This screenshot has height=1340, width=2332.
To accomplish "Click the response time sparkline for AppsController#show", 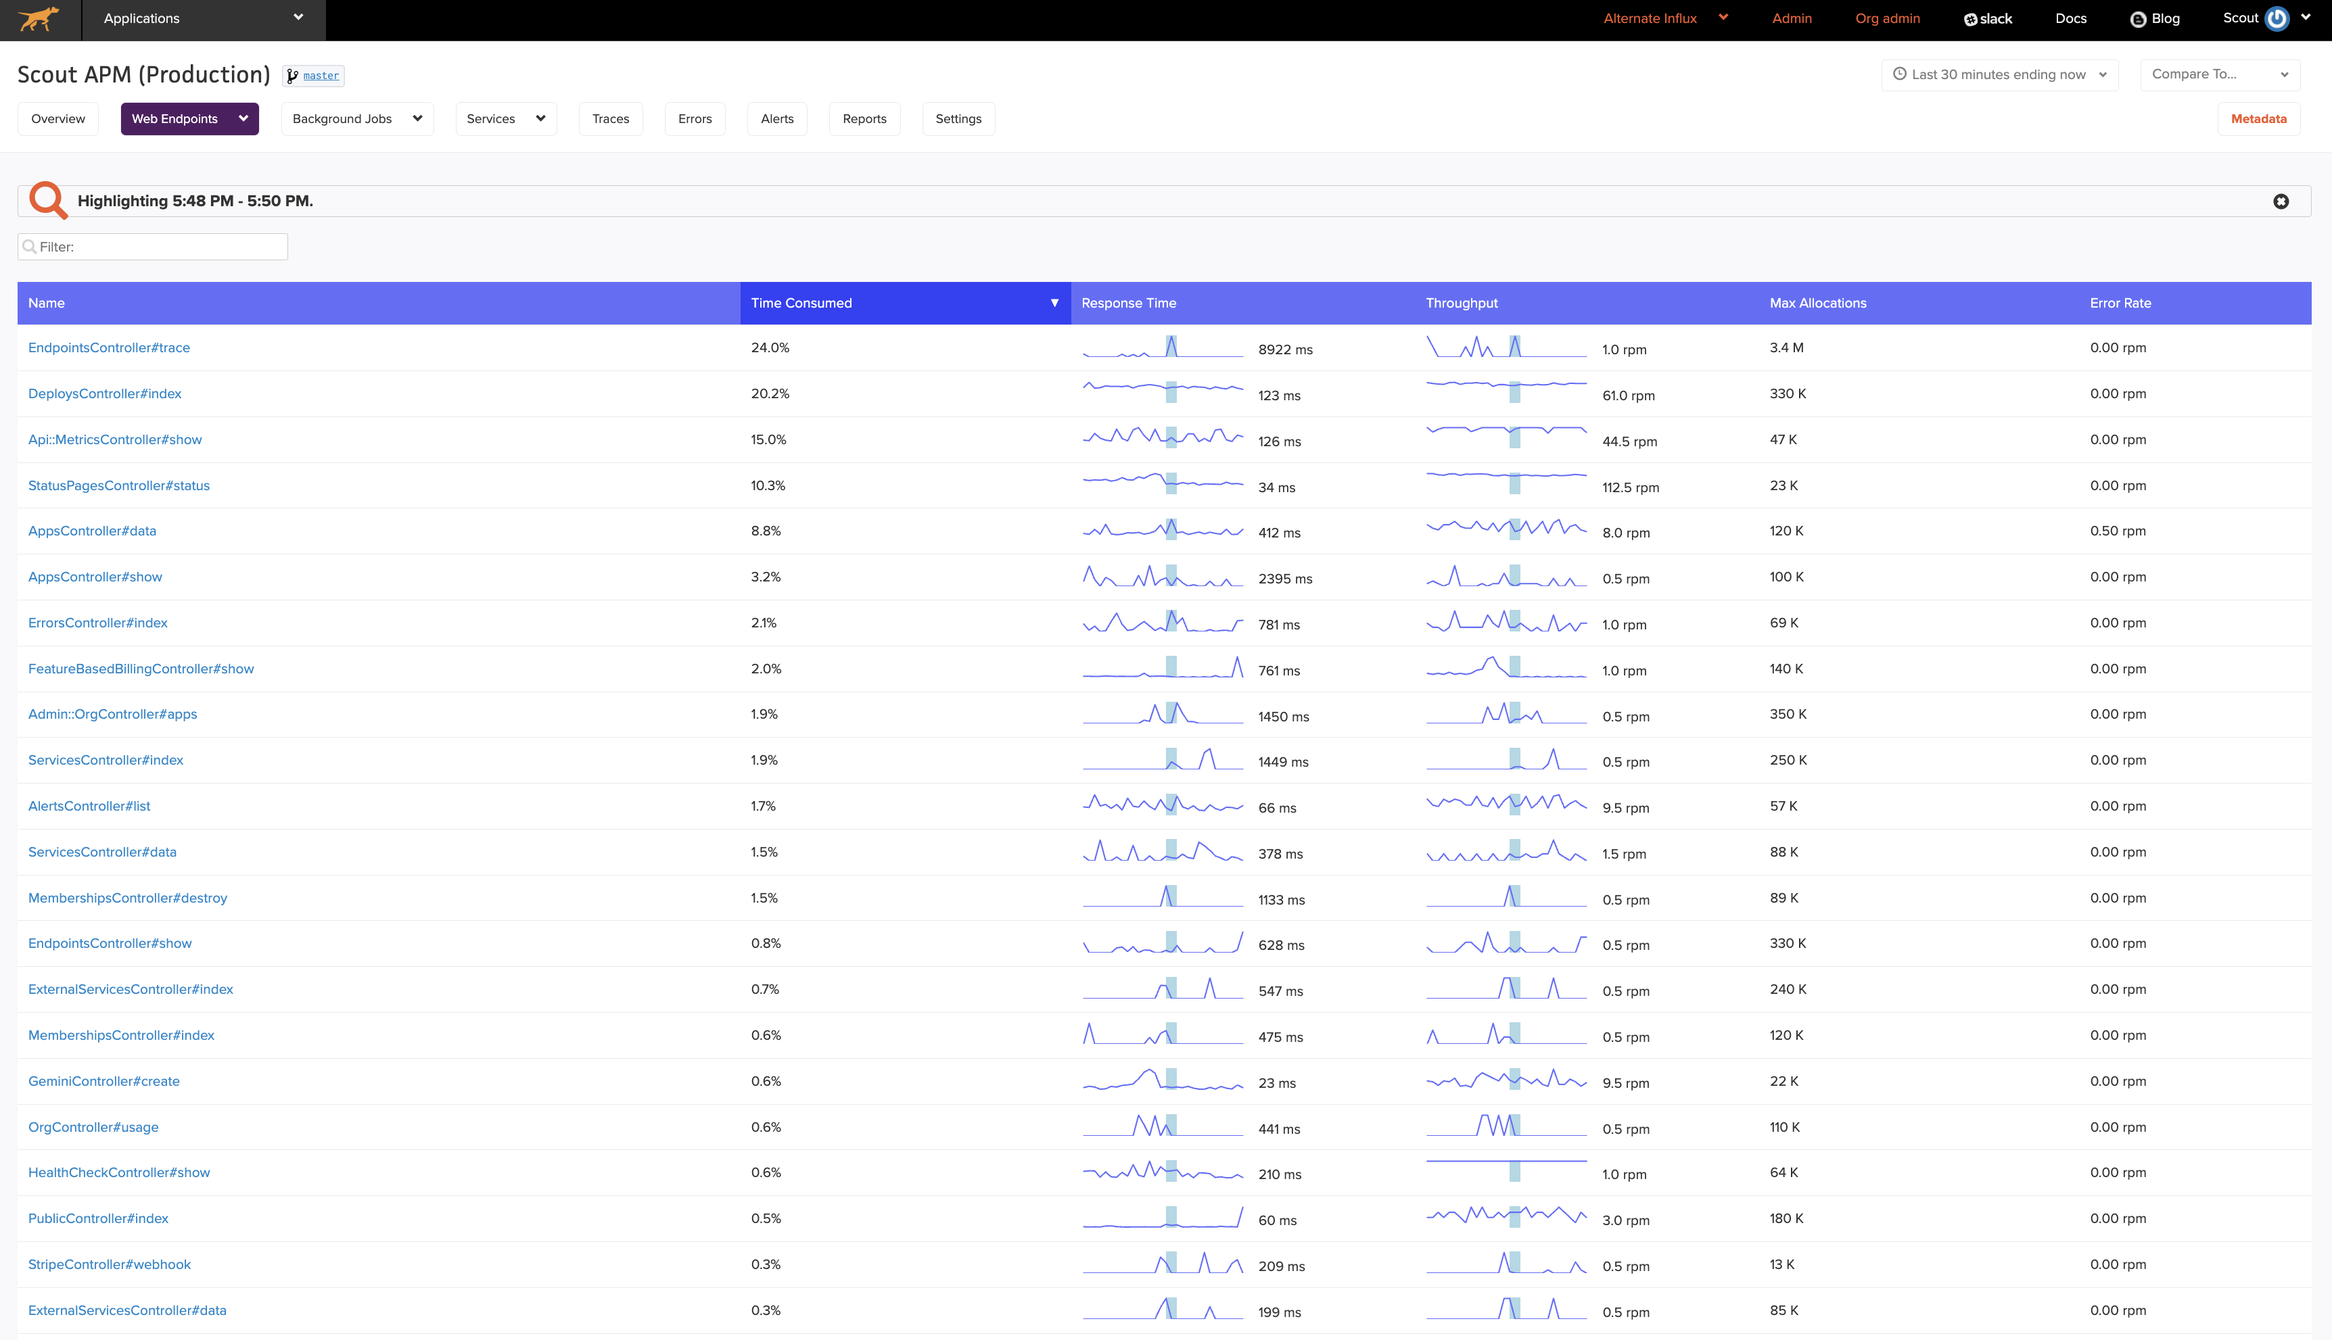I will (x=1163, y=576).
